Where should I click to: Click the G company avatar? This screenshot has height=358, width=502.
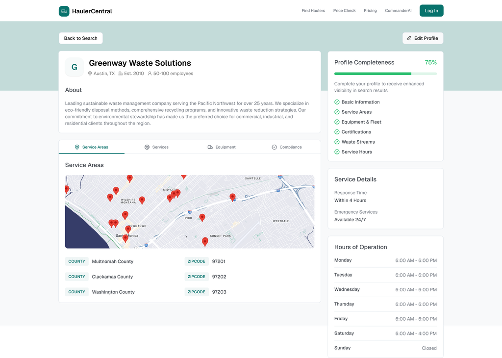point(75,67)
